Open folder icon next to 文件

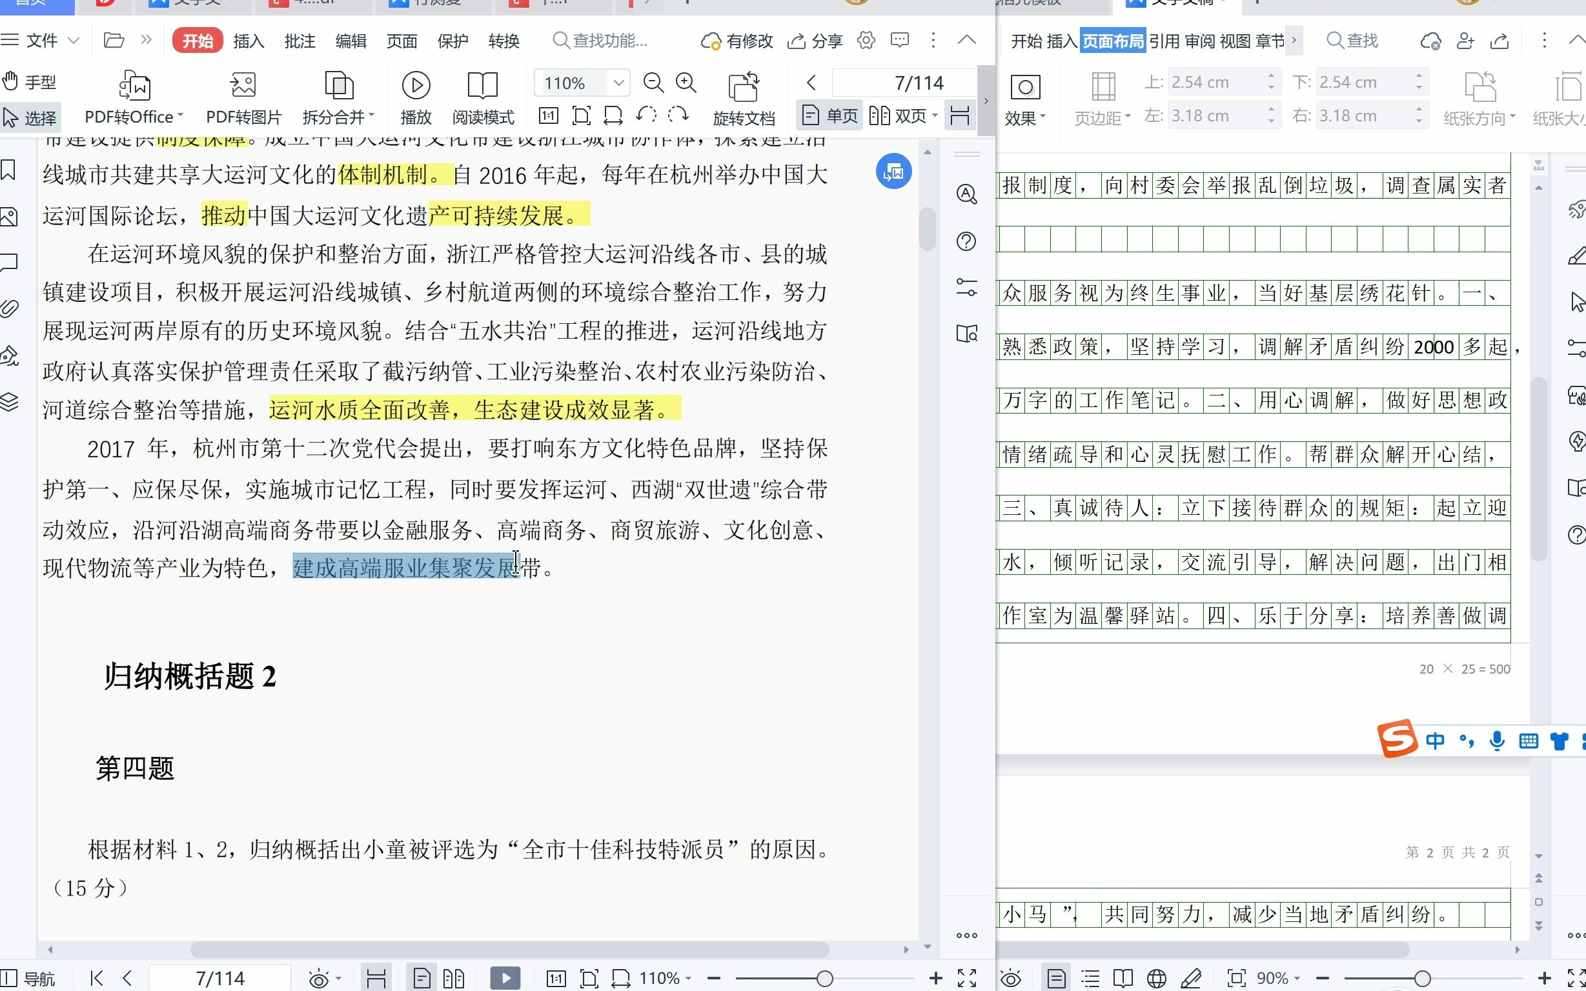(x=114, y=41)
